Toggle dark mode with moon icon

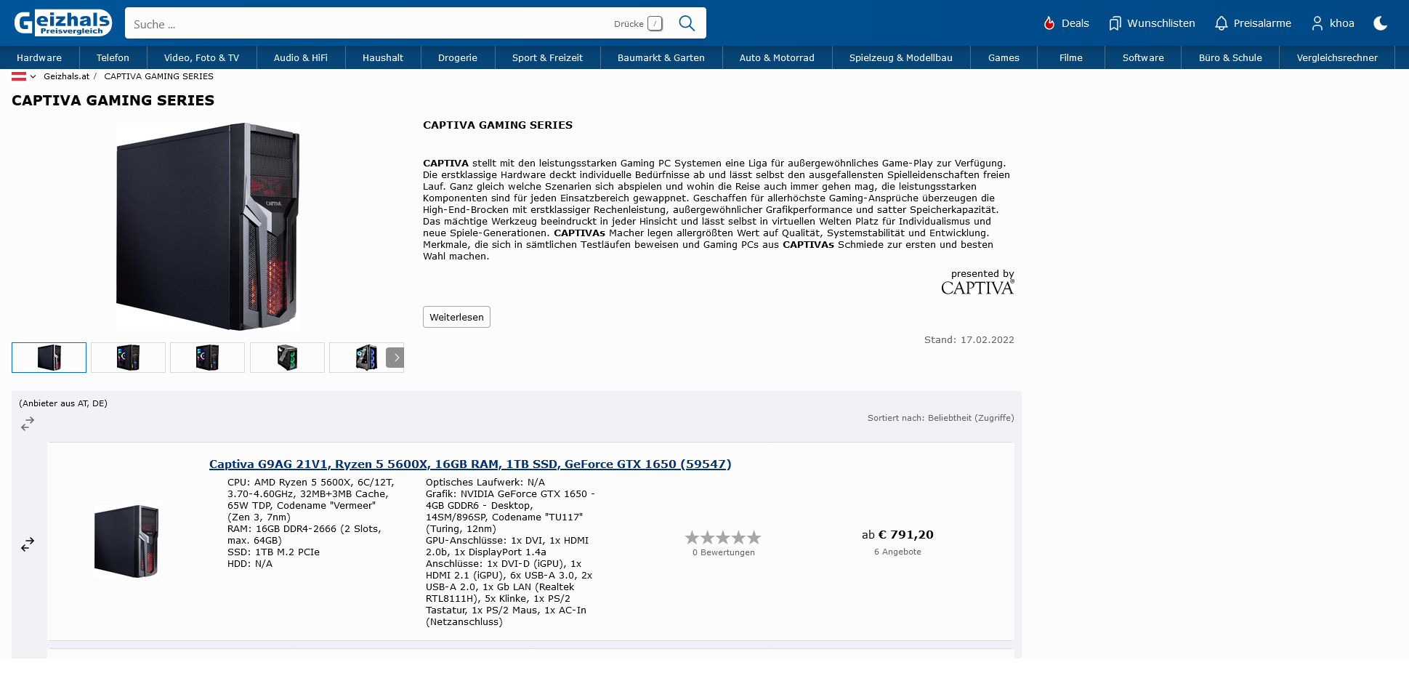(x=1380, y=23)
